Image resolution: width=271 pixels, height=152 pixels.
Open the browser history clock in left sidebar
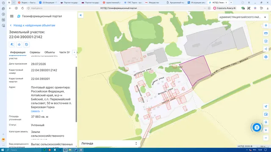point(3,3)
